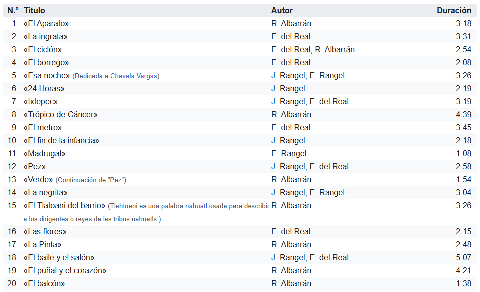Click the «El Tlatoani del barrio» title
480x292 pixels.
(x=64, y=205)
